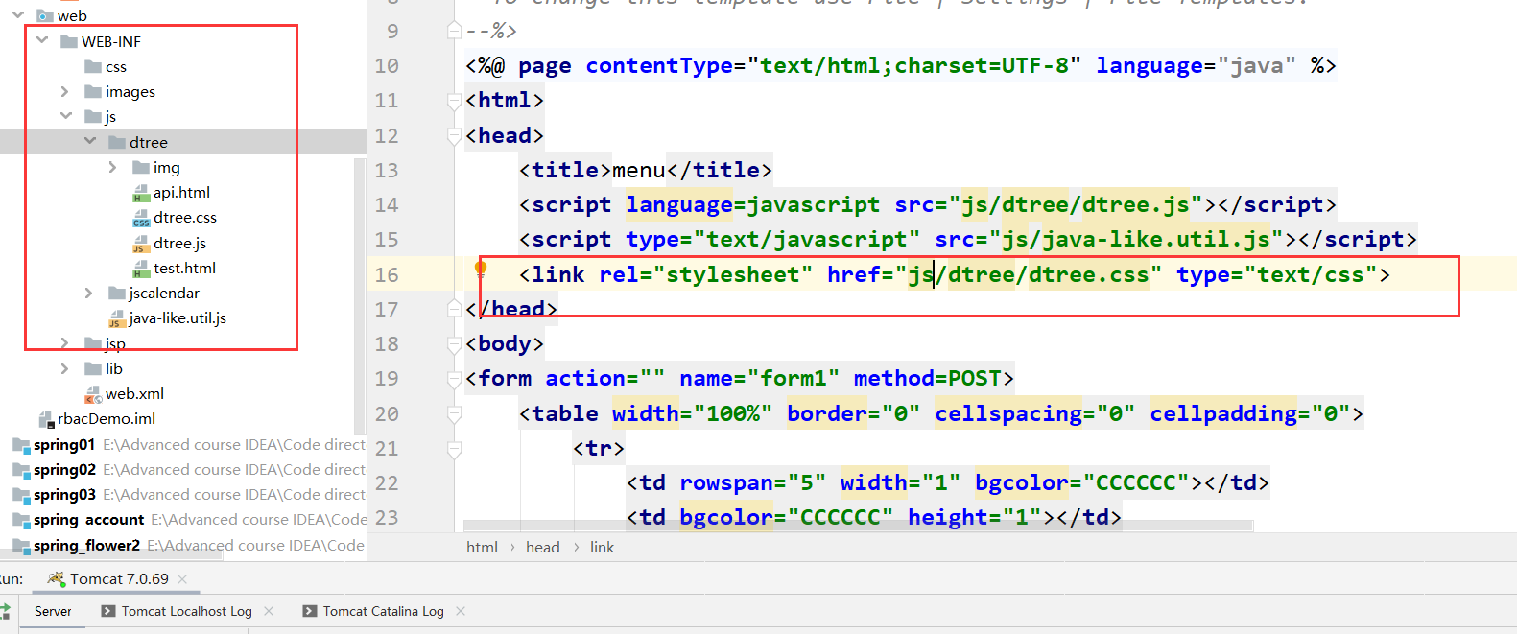The width and height of the screenshot is (1517, 634).
Task: Select test.html in project tree
Action: coord(184,269)
